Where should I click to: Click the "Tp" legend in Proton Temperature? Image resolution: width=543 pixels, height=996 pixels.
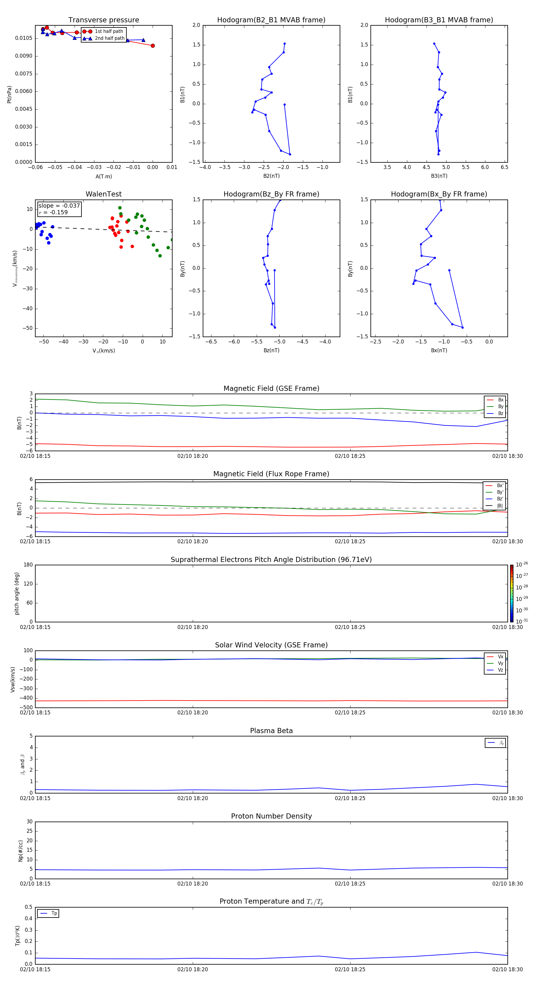pos(48,913)
